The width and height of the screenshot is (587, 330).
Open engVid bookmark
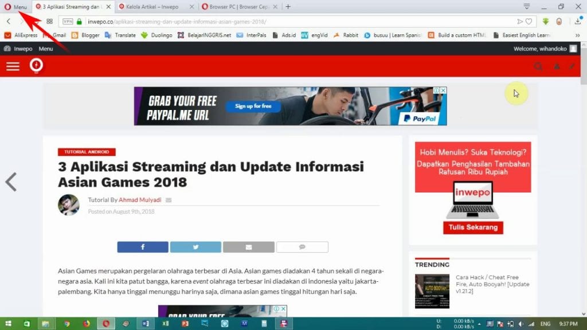tap(315, 35)
